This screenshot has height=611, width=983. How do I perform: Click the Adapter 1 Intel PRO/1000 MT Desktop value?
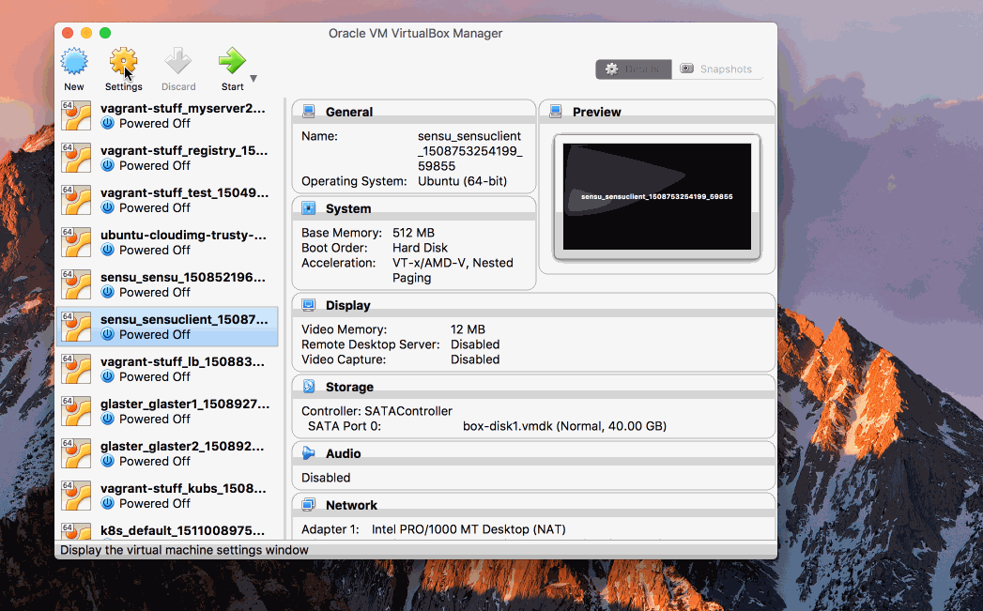pos(468,529)
